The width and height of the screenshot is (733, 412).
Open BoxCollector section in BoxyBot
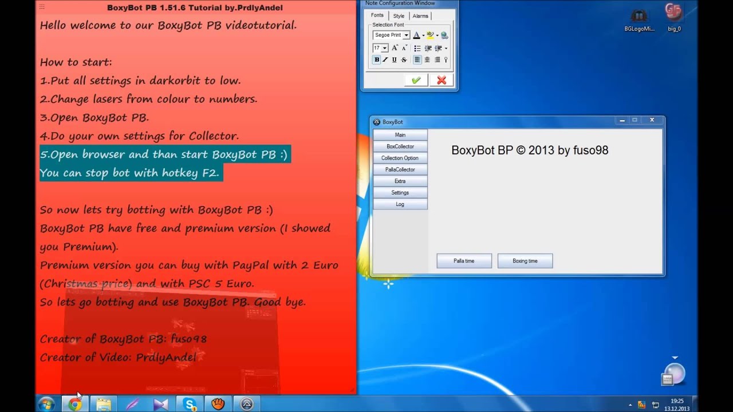400,146
